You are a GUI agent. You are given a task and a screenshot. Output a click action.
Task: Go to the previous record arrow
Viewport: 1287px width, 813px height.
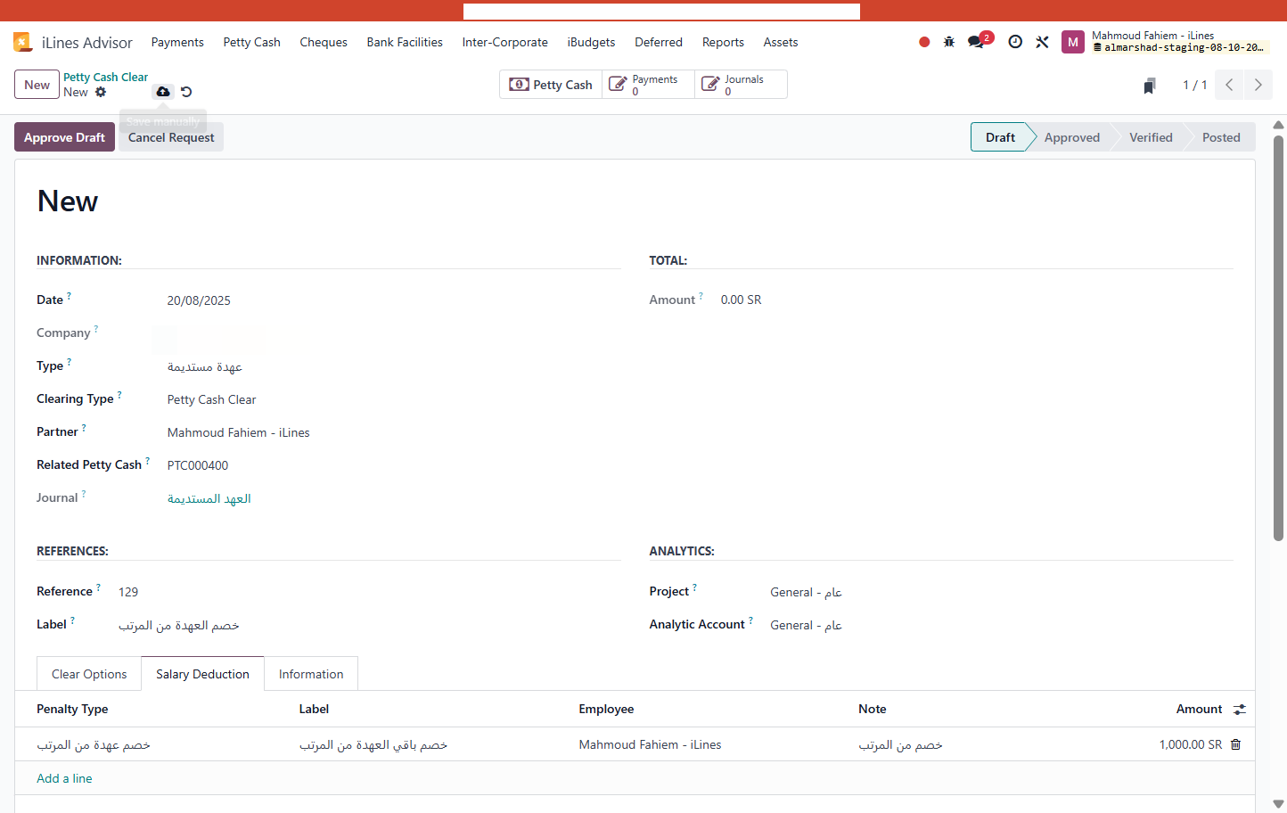click(1229, 85)
